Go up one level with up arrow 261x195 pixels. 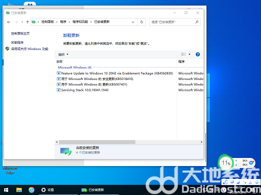28,22
